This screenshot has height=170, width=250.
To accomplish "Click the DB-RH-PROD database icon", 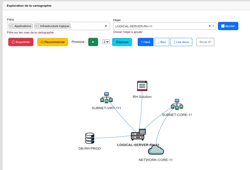I will [x=90, y=138].
